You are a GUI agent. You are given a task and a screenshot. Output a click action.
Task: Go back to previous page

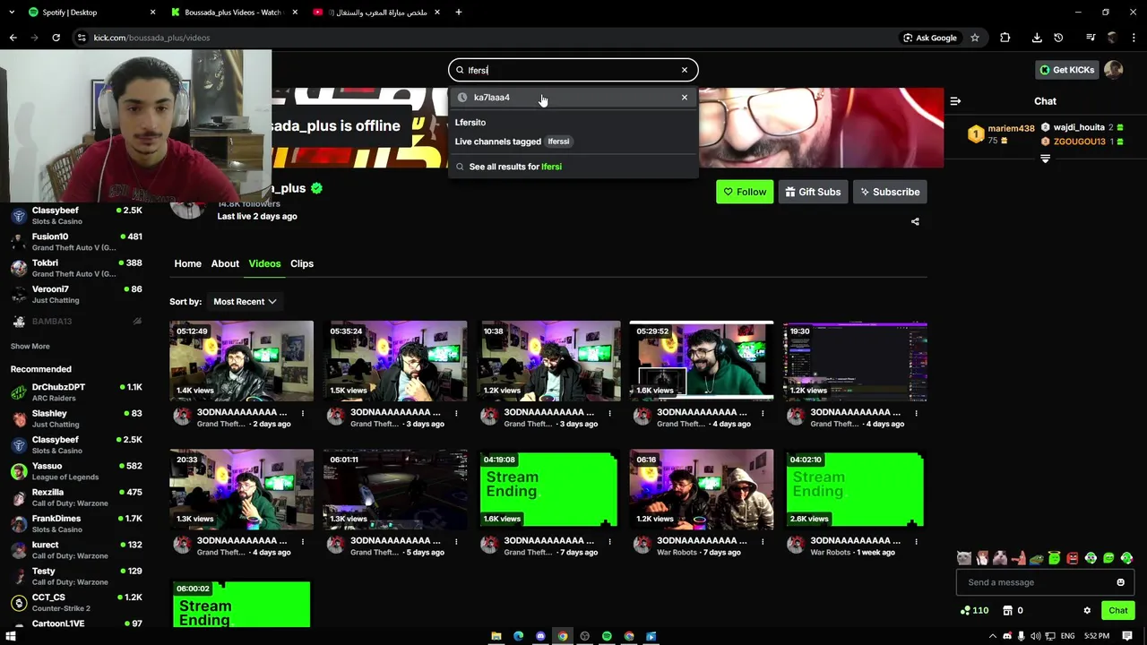(x=13, y=38)
